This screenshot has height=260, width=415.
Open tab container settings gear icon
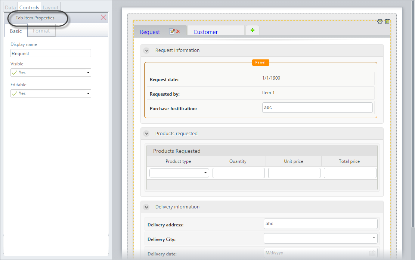pyautogui.click(x=380, y=21)
